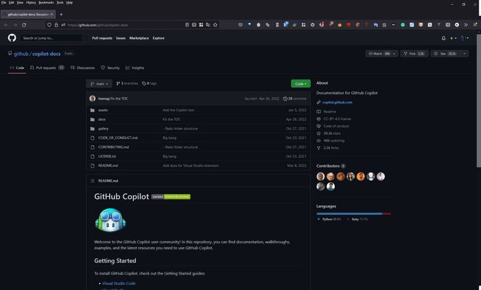
Task: Open the main branch selector
Action: click(x=99, y=84)
